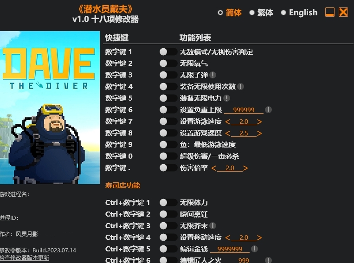Click the 编辑金钱 value field 9999999

tap(230, 249)
